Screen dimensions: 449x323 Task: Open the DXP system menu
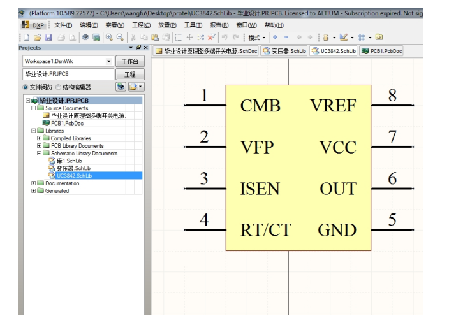point(33,25)
